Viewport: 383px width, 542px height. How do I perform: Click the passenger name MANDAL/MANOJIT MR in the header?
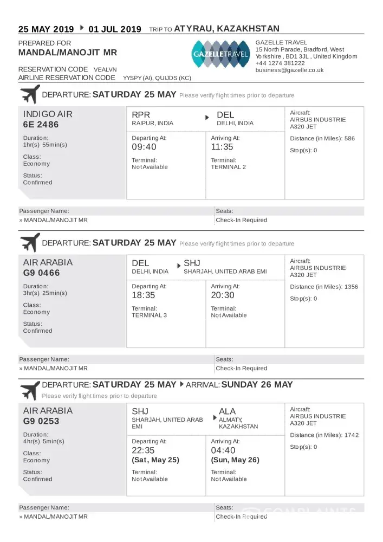[68, 53]
